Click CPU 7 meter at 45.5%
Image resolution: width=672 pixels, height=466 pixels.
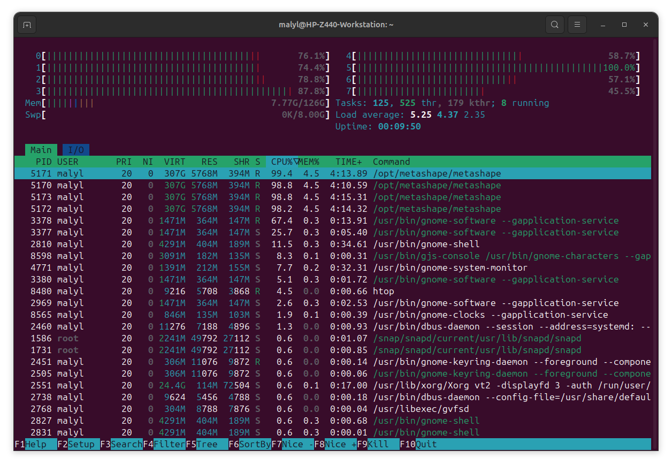(x=493, y=91)
